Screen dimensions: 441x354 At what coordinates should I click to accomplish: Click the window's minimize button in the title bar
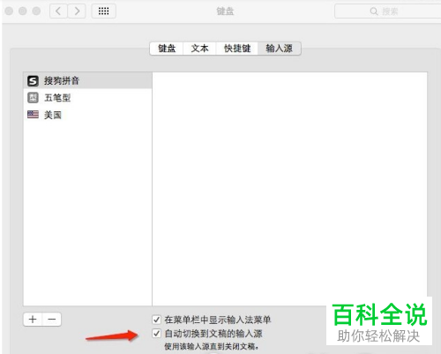pos(23,11)
